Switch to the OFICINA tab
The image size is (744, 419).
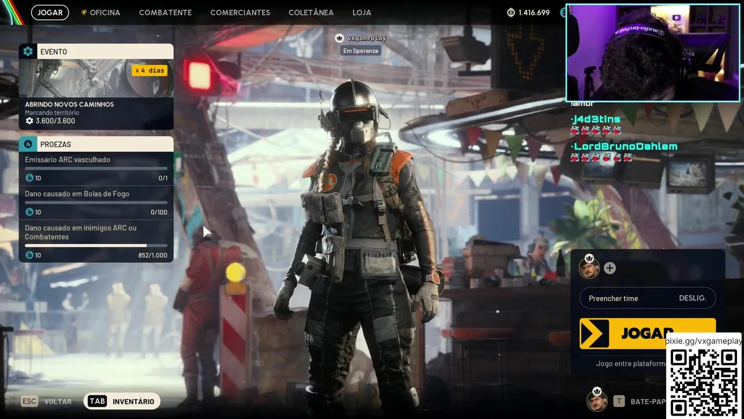pyautogui.click(x=105, y=12)
